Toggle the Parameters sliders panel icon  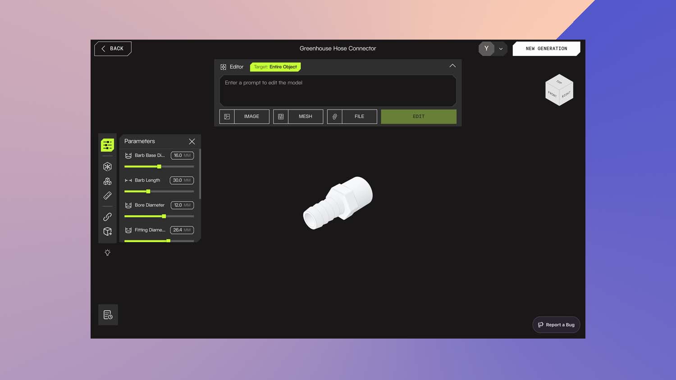[x=107, y=145]
